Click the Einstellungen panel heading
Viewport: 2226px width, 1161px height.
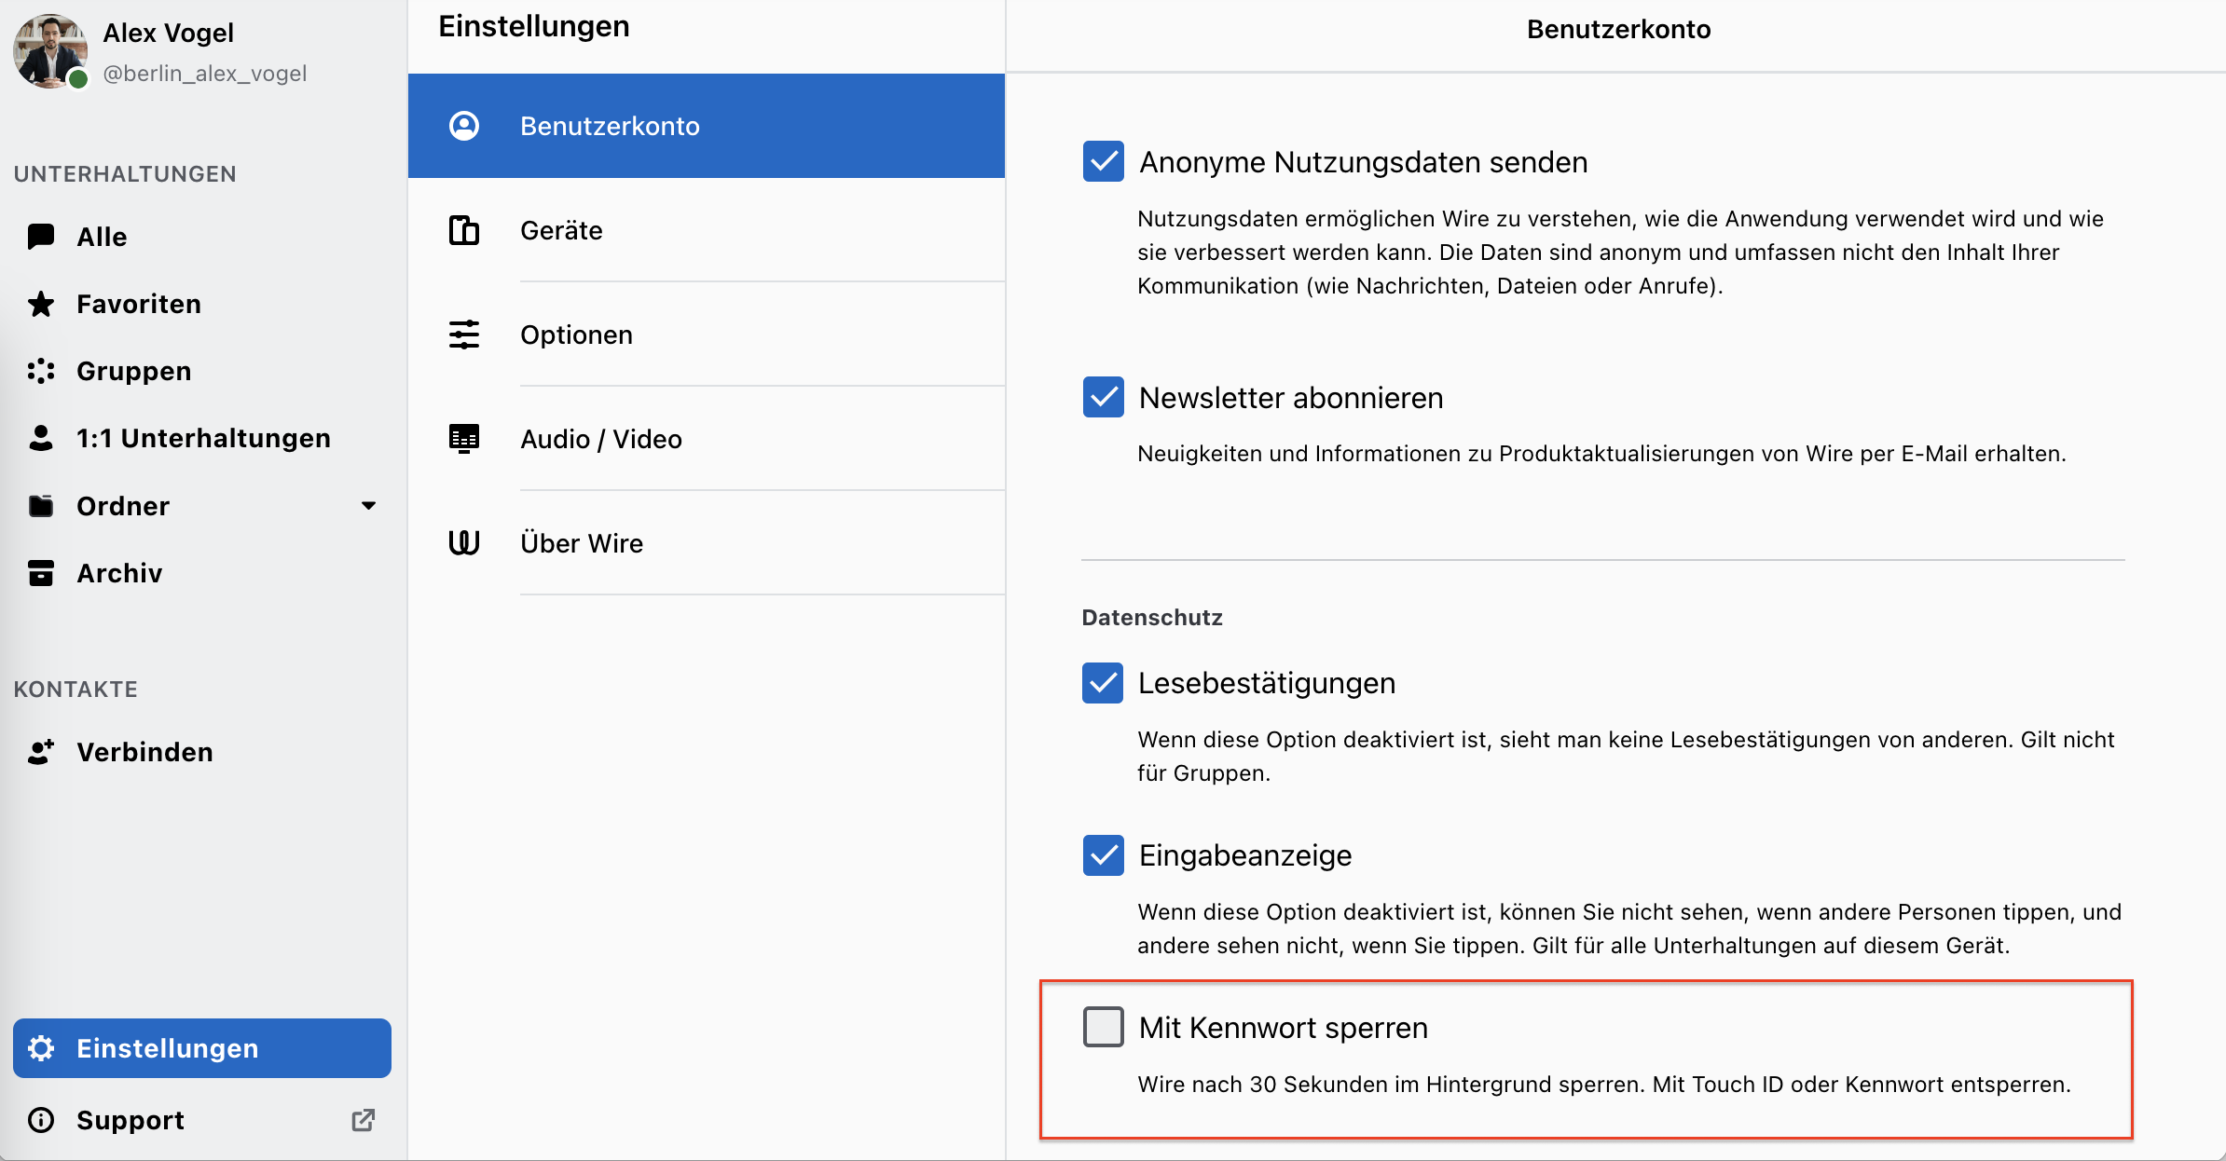(x=534, y=27)
